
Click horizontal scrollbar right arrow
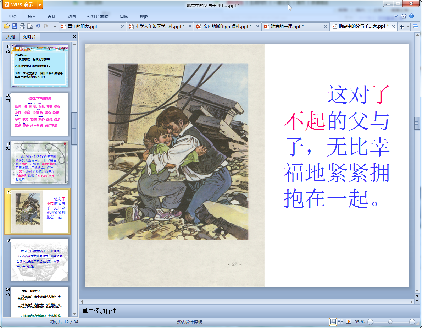411,302
